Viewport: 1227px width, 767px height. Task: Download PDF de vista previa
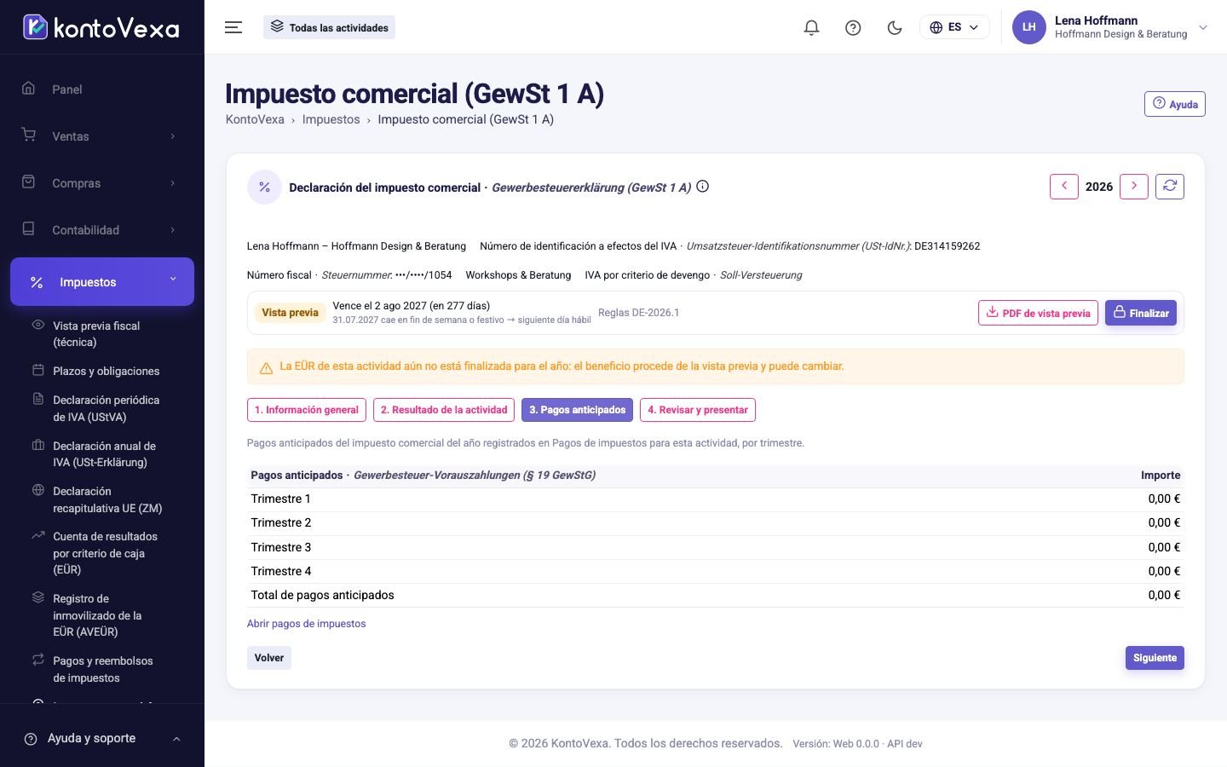tap(1038, 313)
